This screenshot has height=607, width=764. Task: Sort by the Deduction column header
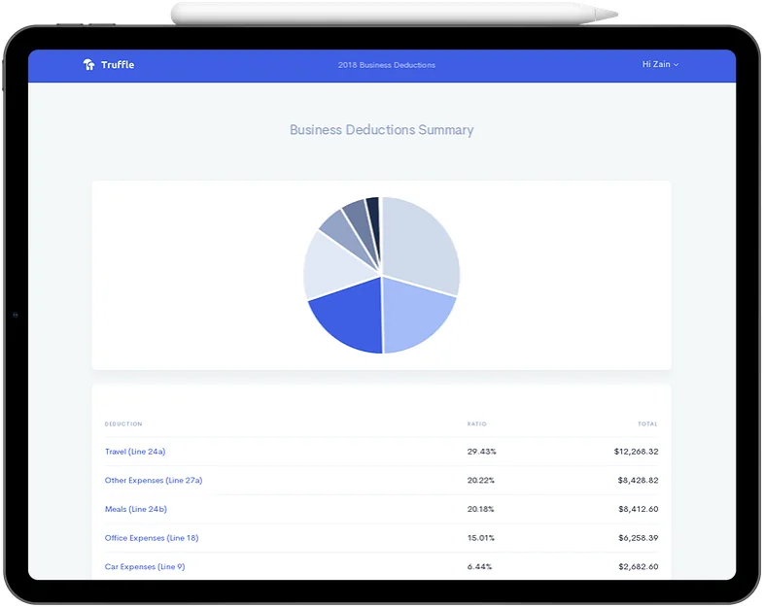pos(123,424)
